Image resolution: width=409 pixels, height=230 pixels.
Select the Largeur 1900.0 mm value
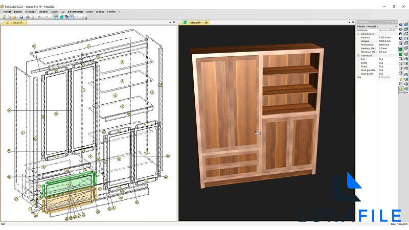[385, 41]
